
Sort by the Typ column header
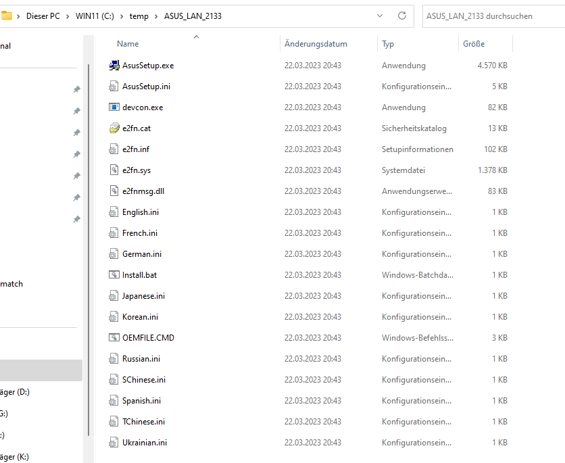click(x=388, y=44)
